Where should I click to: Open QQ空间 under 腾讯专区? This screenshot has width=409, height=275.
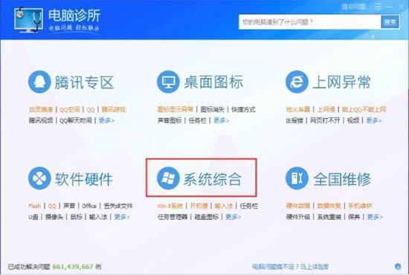70,109
